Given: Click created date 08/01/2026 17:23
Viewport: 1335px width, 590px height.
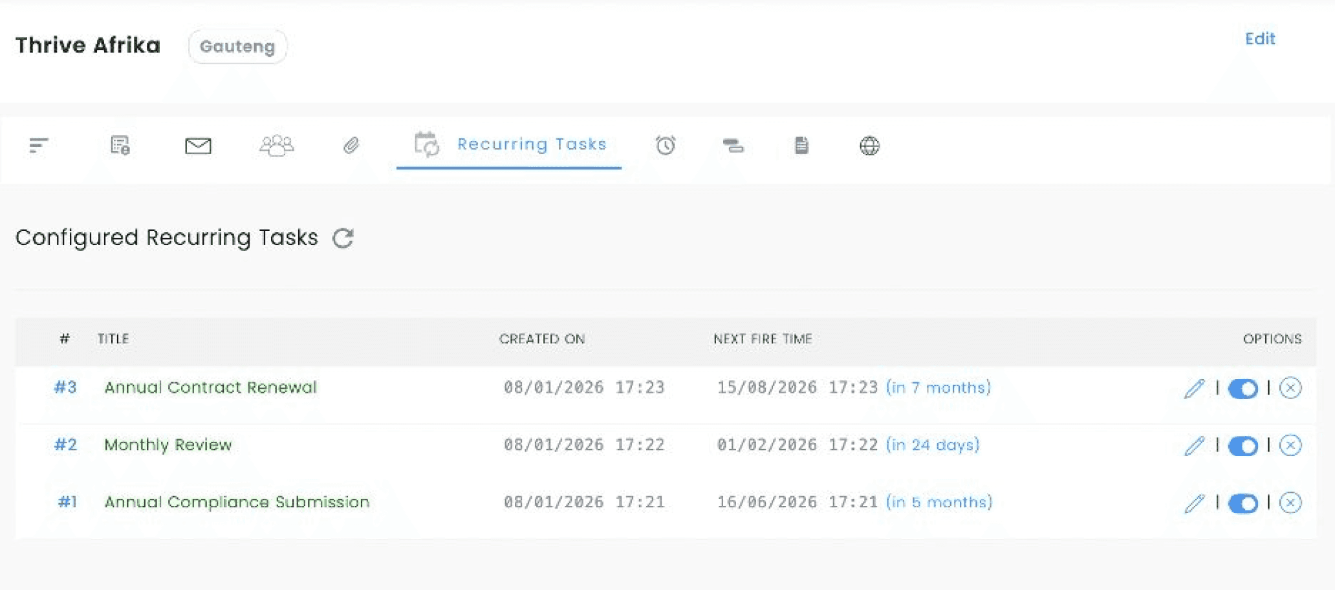Looking at the screenshot, I should click(x=584, y=388).
